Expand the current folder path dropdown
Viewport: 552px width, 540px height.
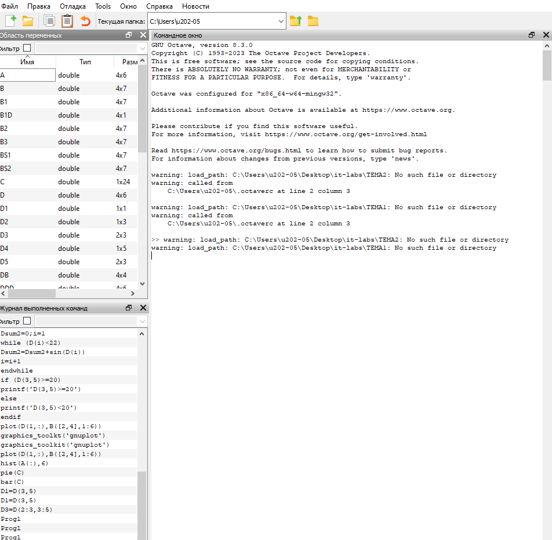(281, 21)
